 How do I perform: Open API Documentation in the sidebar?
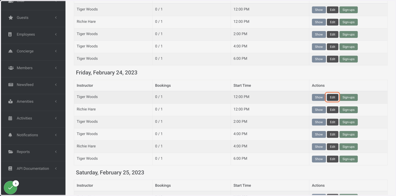tap(33, 169)
